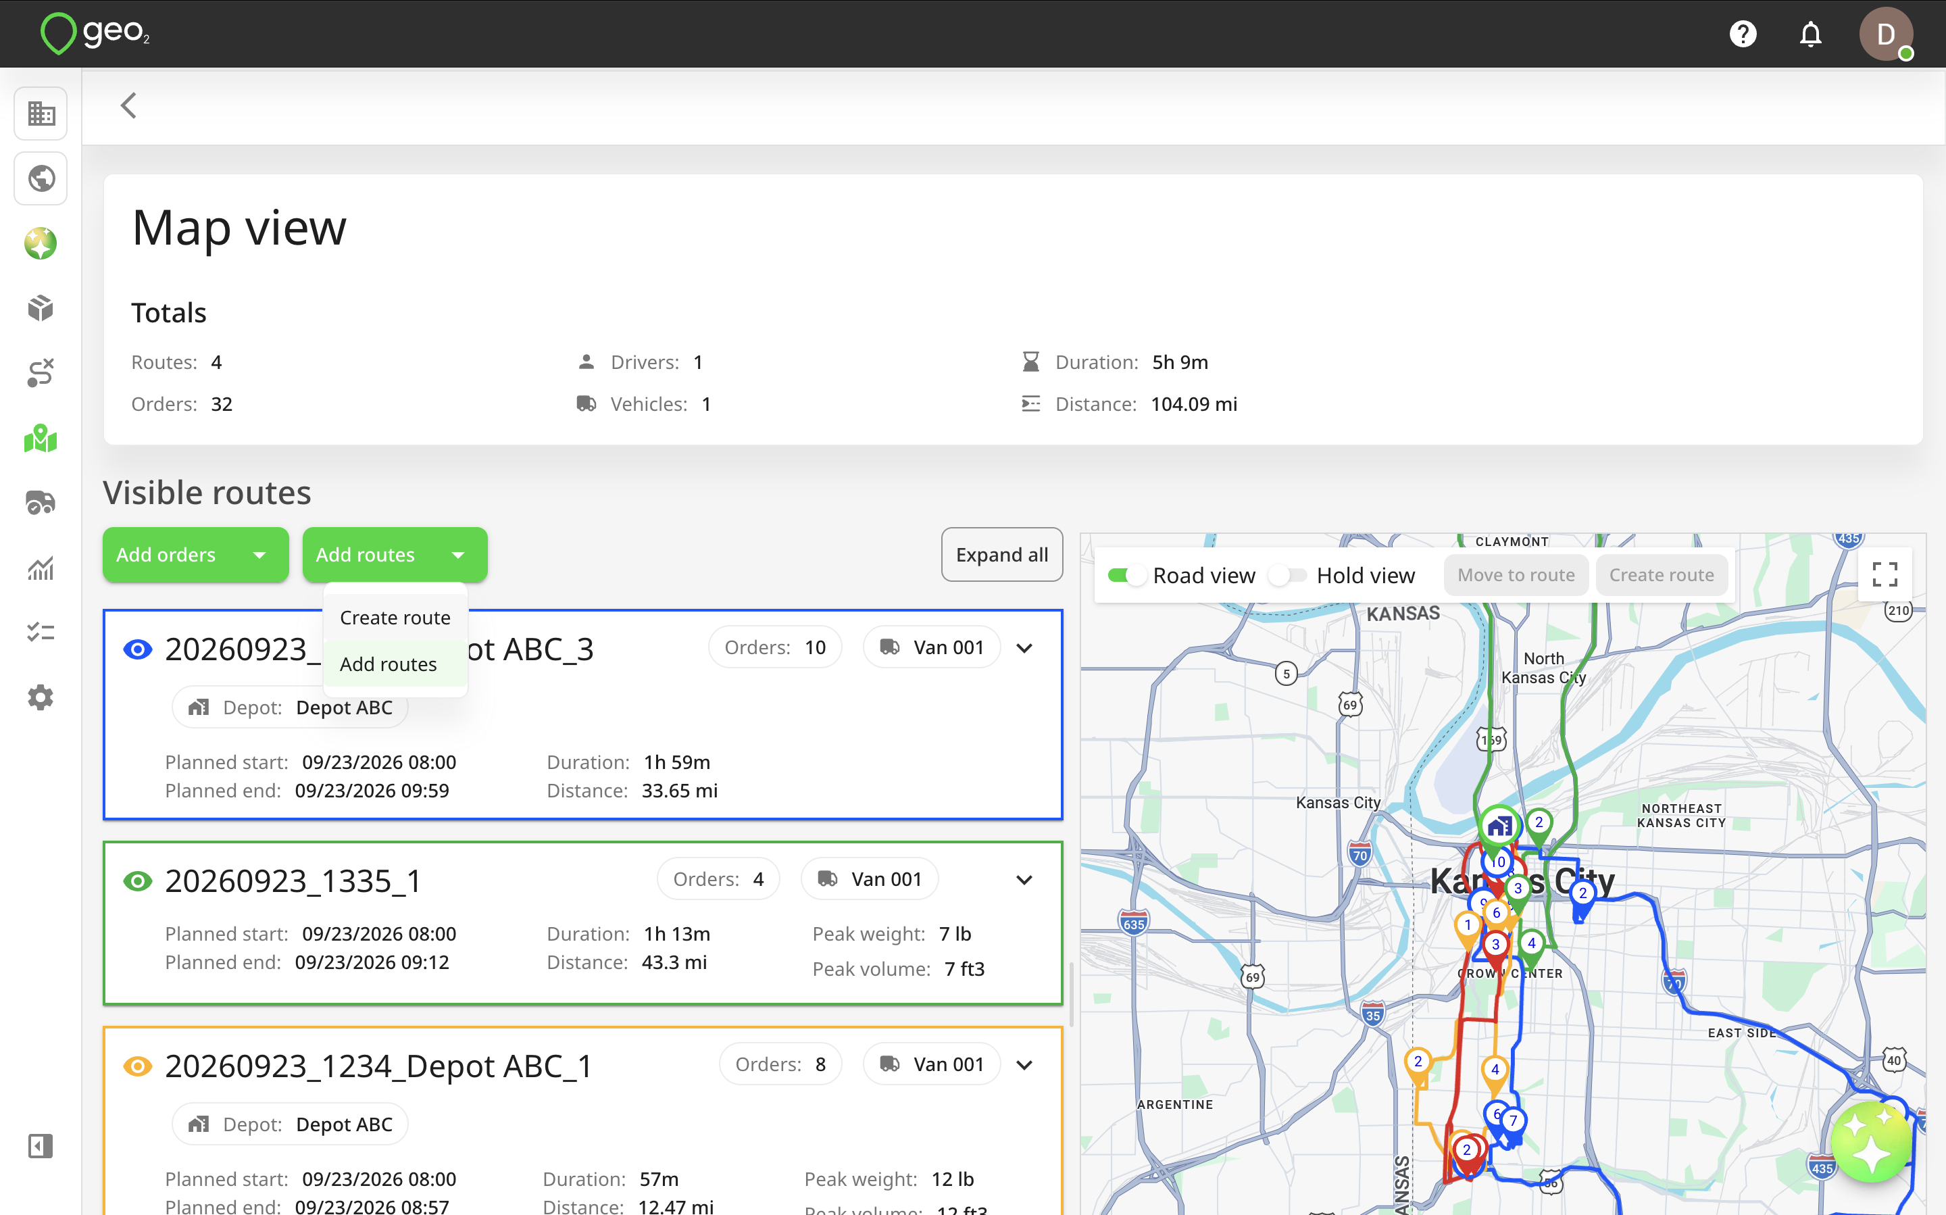The height and width of the screenshot is (1215, 1946).
Task: Click the geo2 logo
Action: pos(95,34)
